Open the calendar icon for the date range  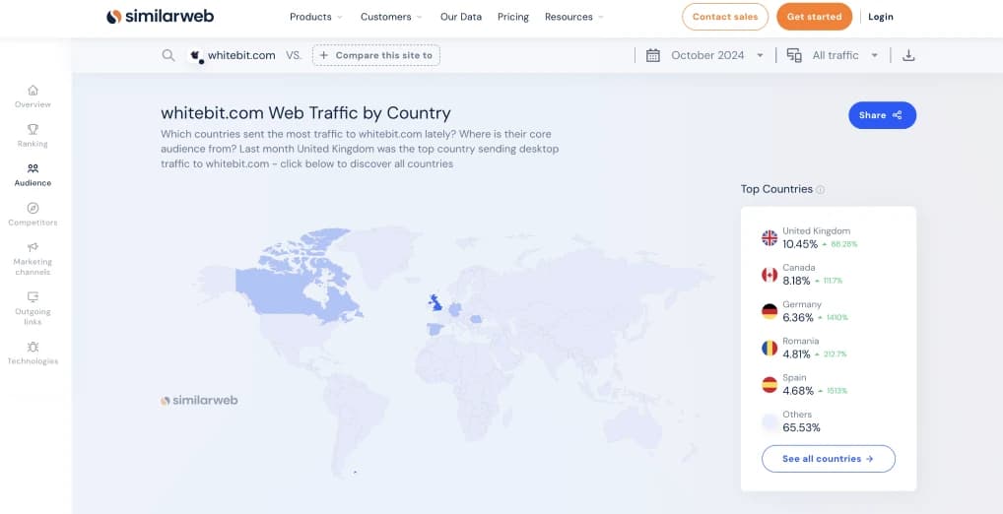tap(652, 55)
